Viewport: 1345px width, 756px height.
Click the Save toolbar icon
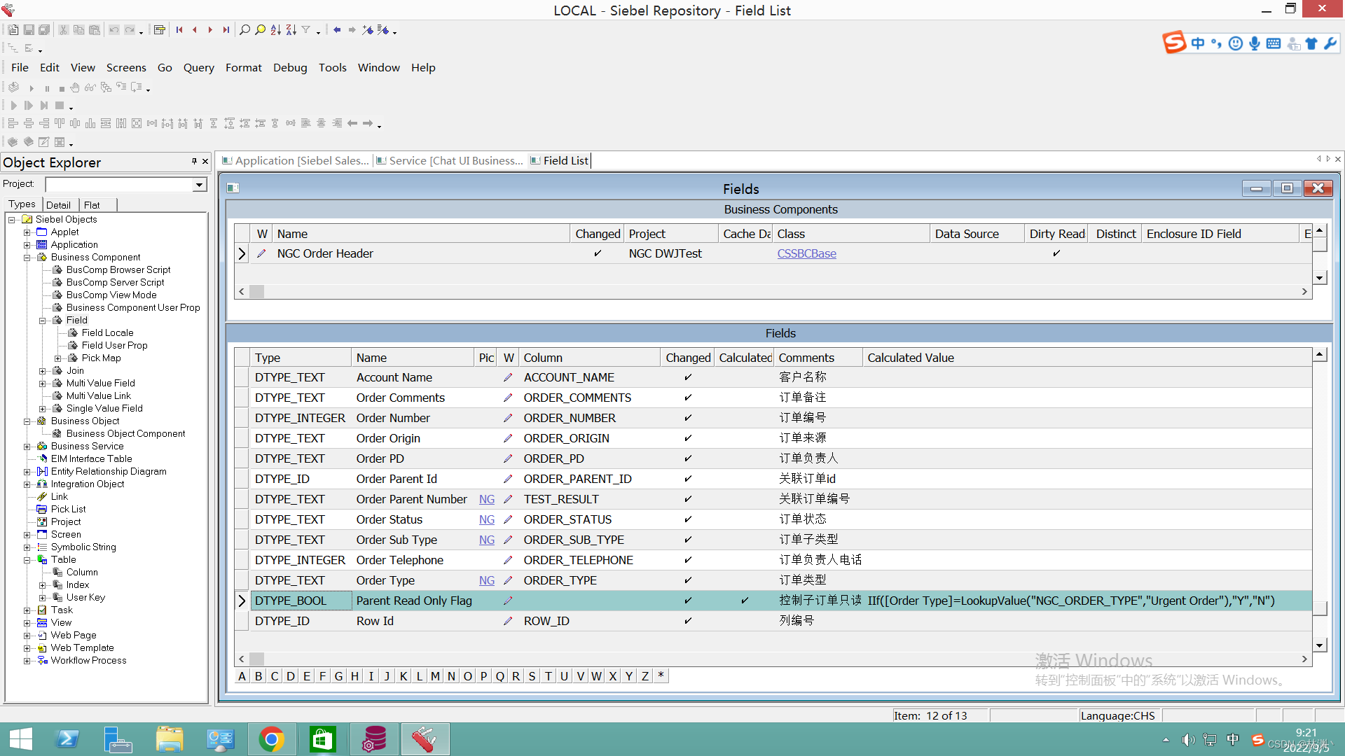click(x=29, y=30)
